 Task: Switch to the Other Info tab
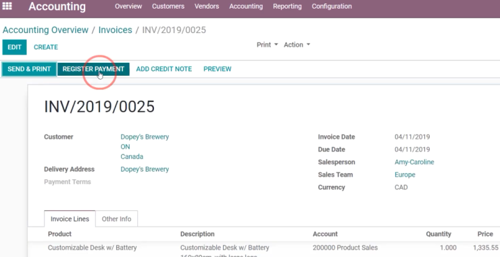coord(116,219)
